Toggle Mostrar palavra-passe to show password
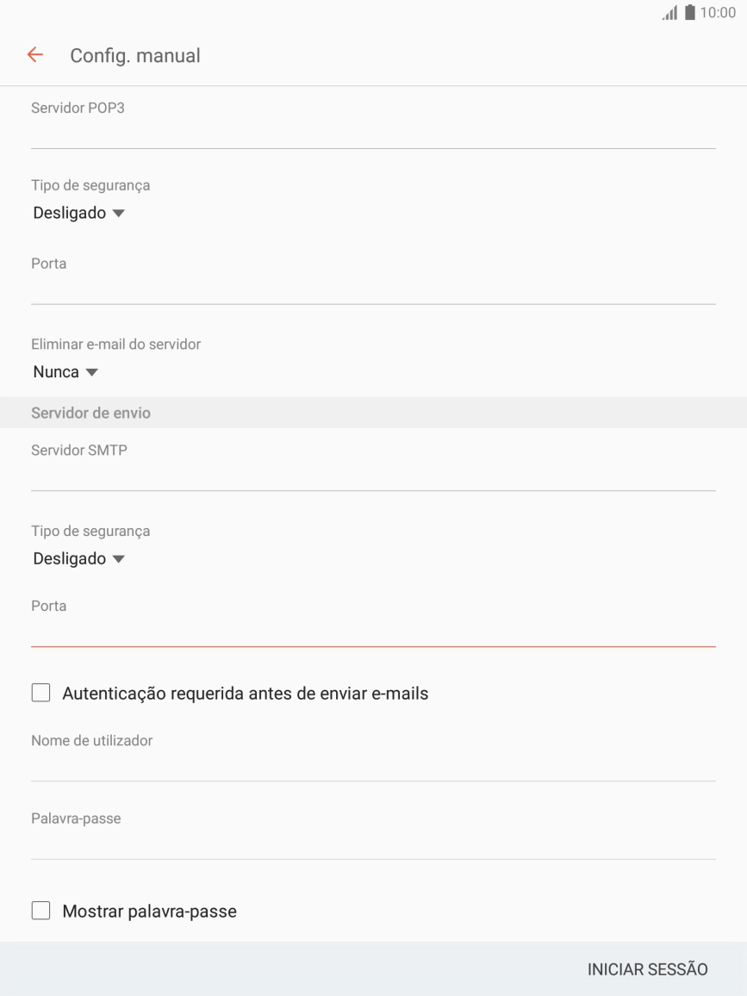 pos(40,910)
